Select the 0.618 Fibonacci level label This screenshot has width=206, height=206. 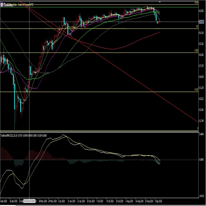(x=196, y=3)
